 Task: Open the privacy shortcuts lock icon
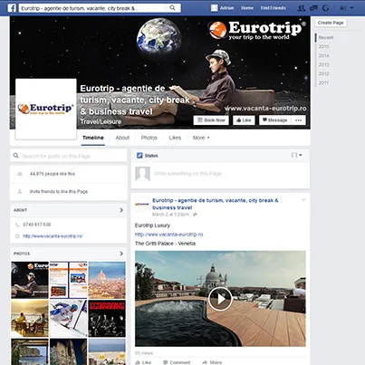pyautogui.click(x=343, y=8)
